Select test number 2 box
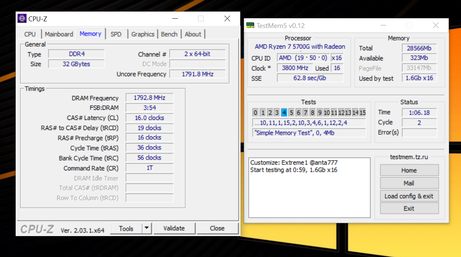 [x=270, y=112]
